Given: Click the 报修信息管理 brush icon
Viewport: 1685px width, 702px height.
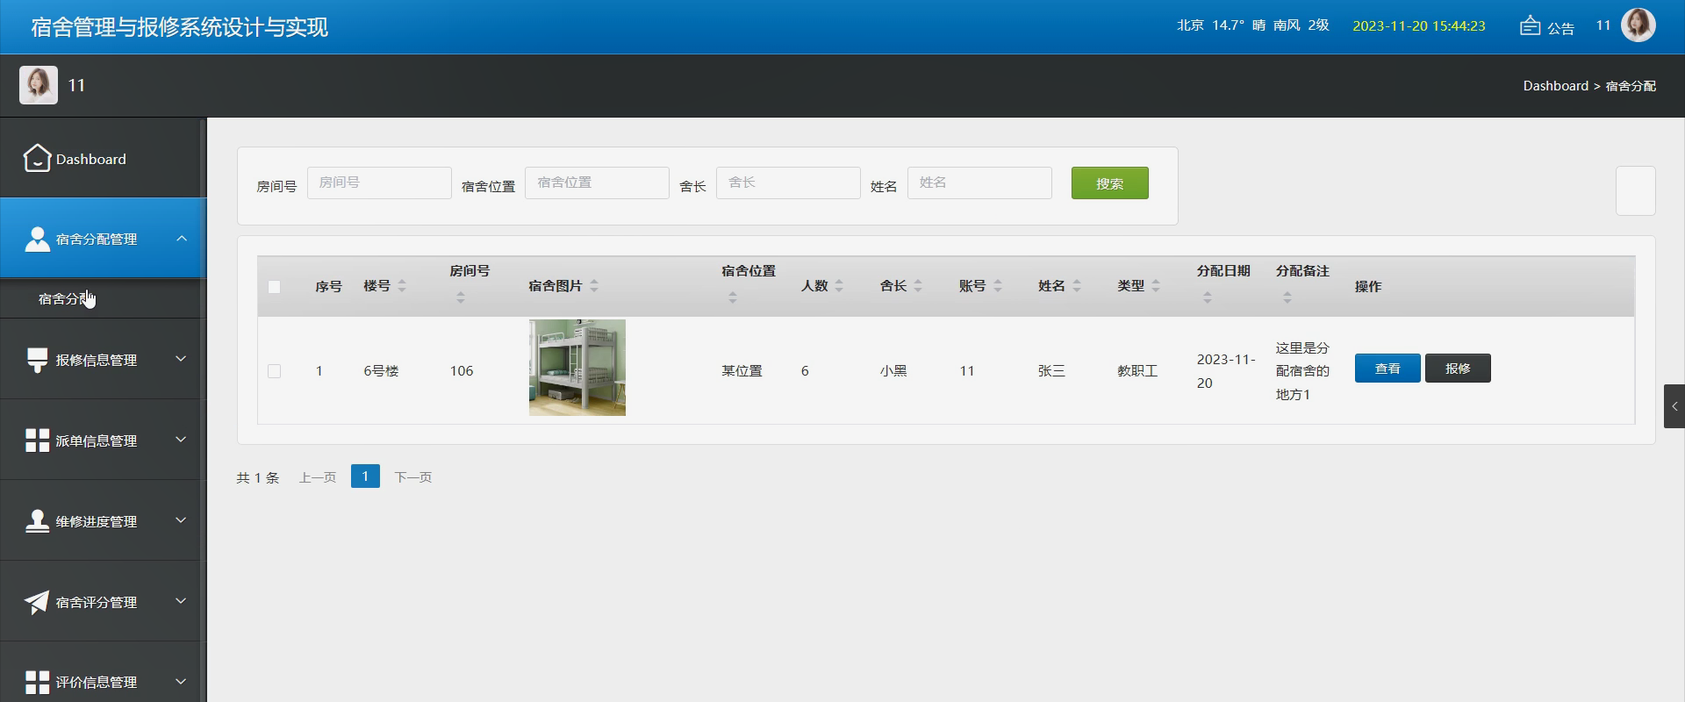Looking at the screenshot, I should pos(37,360).
